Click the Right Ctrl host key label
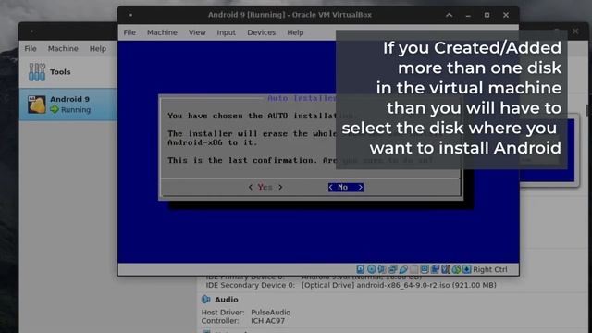The image size is (592, 333). pyautogui.click(x=490, y=269)
